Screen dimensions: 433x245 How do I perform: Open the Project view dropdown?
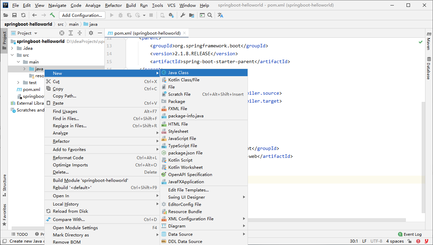pos(36,33)
